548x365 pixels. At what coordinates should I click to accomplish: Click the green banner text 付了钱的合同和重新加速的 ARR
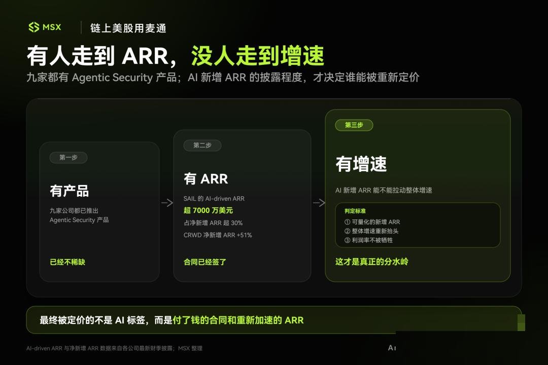click(x=238, y=320)
